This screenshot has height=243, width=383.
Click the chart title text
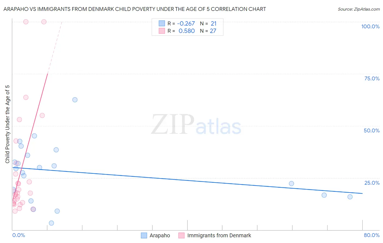click(135, 9)
